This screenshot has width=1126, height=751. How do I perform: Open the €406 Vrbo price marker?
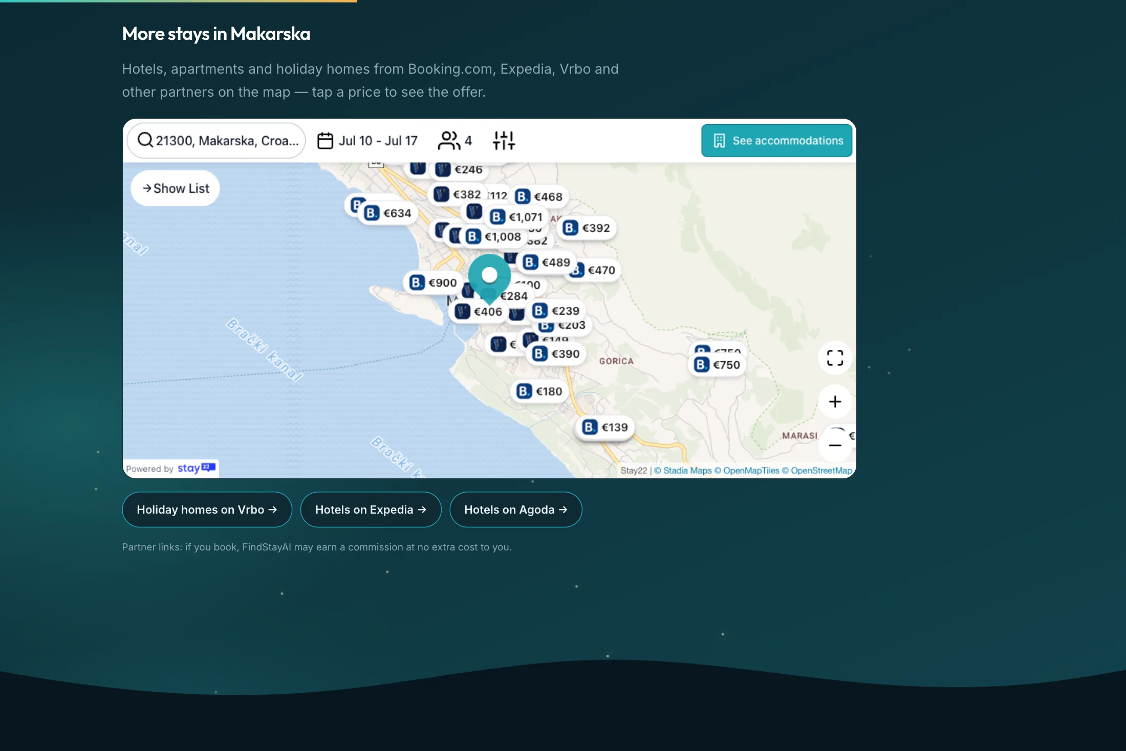coord(479,312)
